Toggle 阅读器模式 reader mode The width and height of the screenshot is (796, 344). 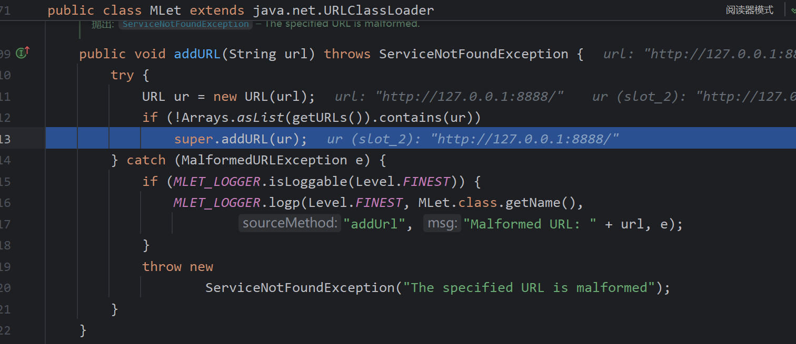(750, 10)
